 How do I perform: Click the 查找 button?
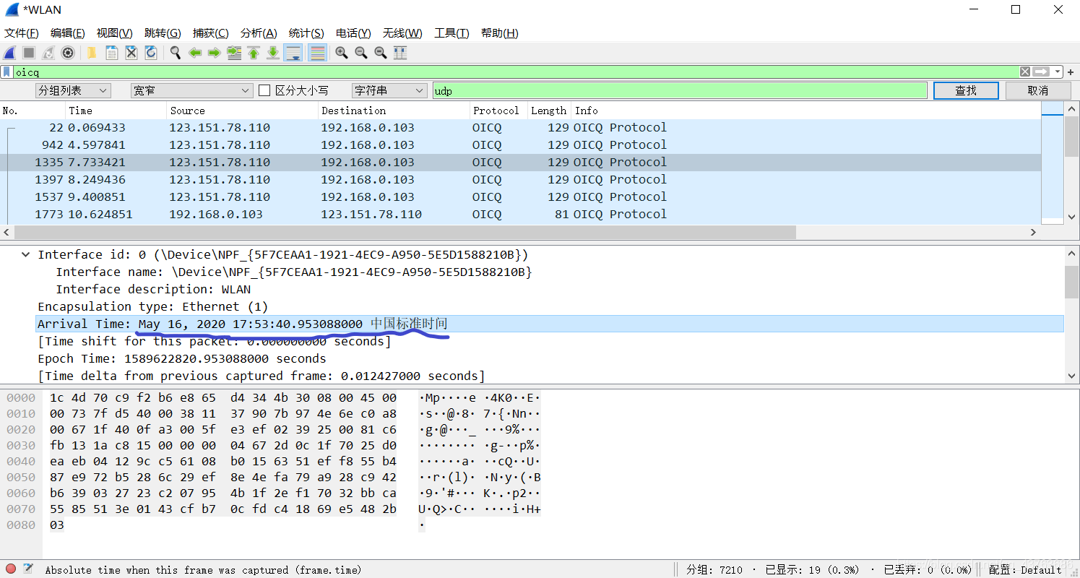click(x=966, y=90)
